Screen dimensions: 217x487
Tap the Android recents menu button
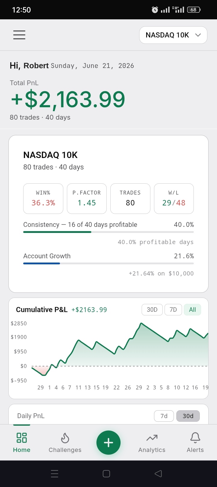(55, 474)
